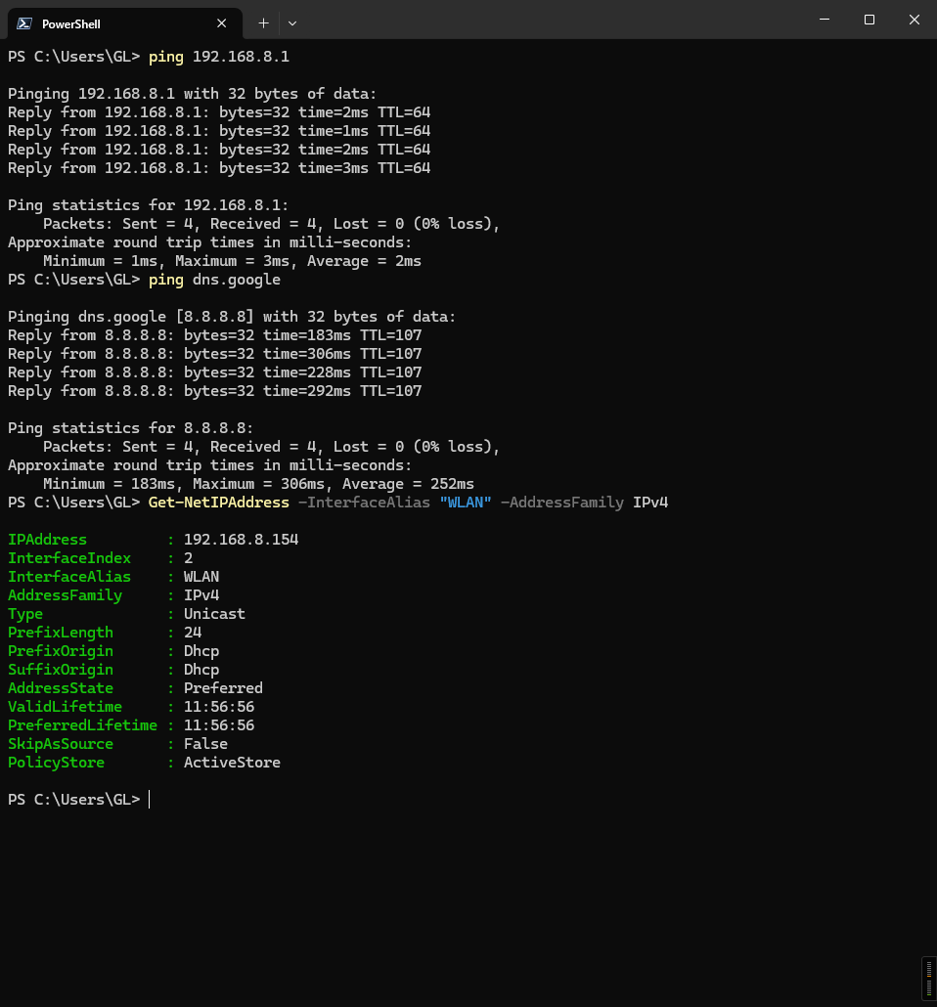Click the 'ping dns.google' command text
937x1007 pixels.
tap(214, 280)
